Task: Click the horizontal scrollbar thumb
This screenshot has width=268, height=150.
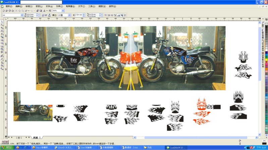Action: pyautogui.click(x=196, y=137)
